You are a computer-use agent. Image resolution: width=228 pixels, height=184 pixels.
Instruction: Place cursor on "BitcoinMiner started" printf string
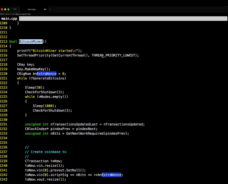click(53, 51)
